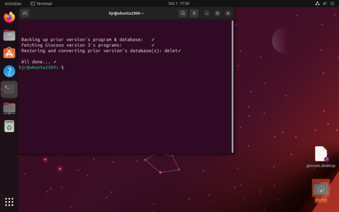Close the terminal window
Viewport: 339px width, 212px height.
[228, 13]
